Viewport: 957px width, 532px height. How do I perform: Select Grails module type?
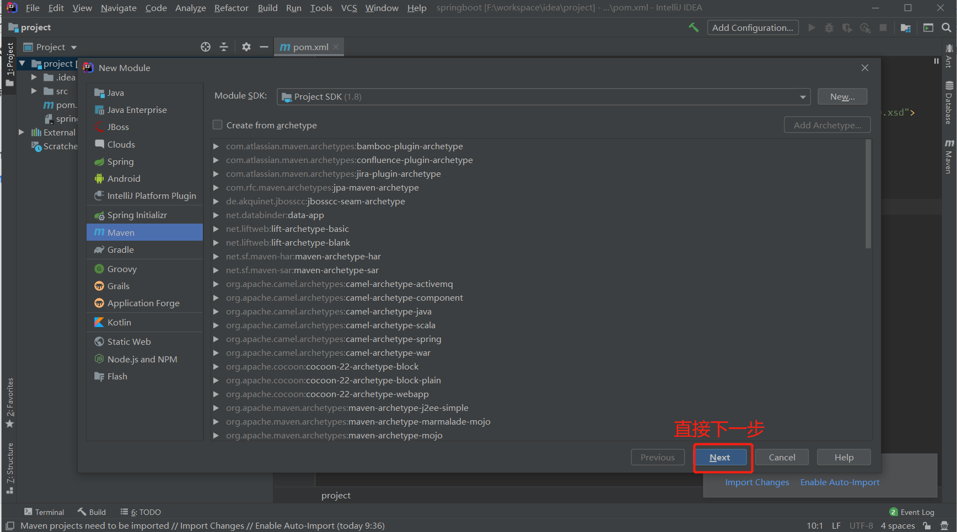click(144, 286)
